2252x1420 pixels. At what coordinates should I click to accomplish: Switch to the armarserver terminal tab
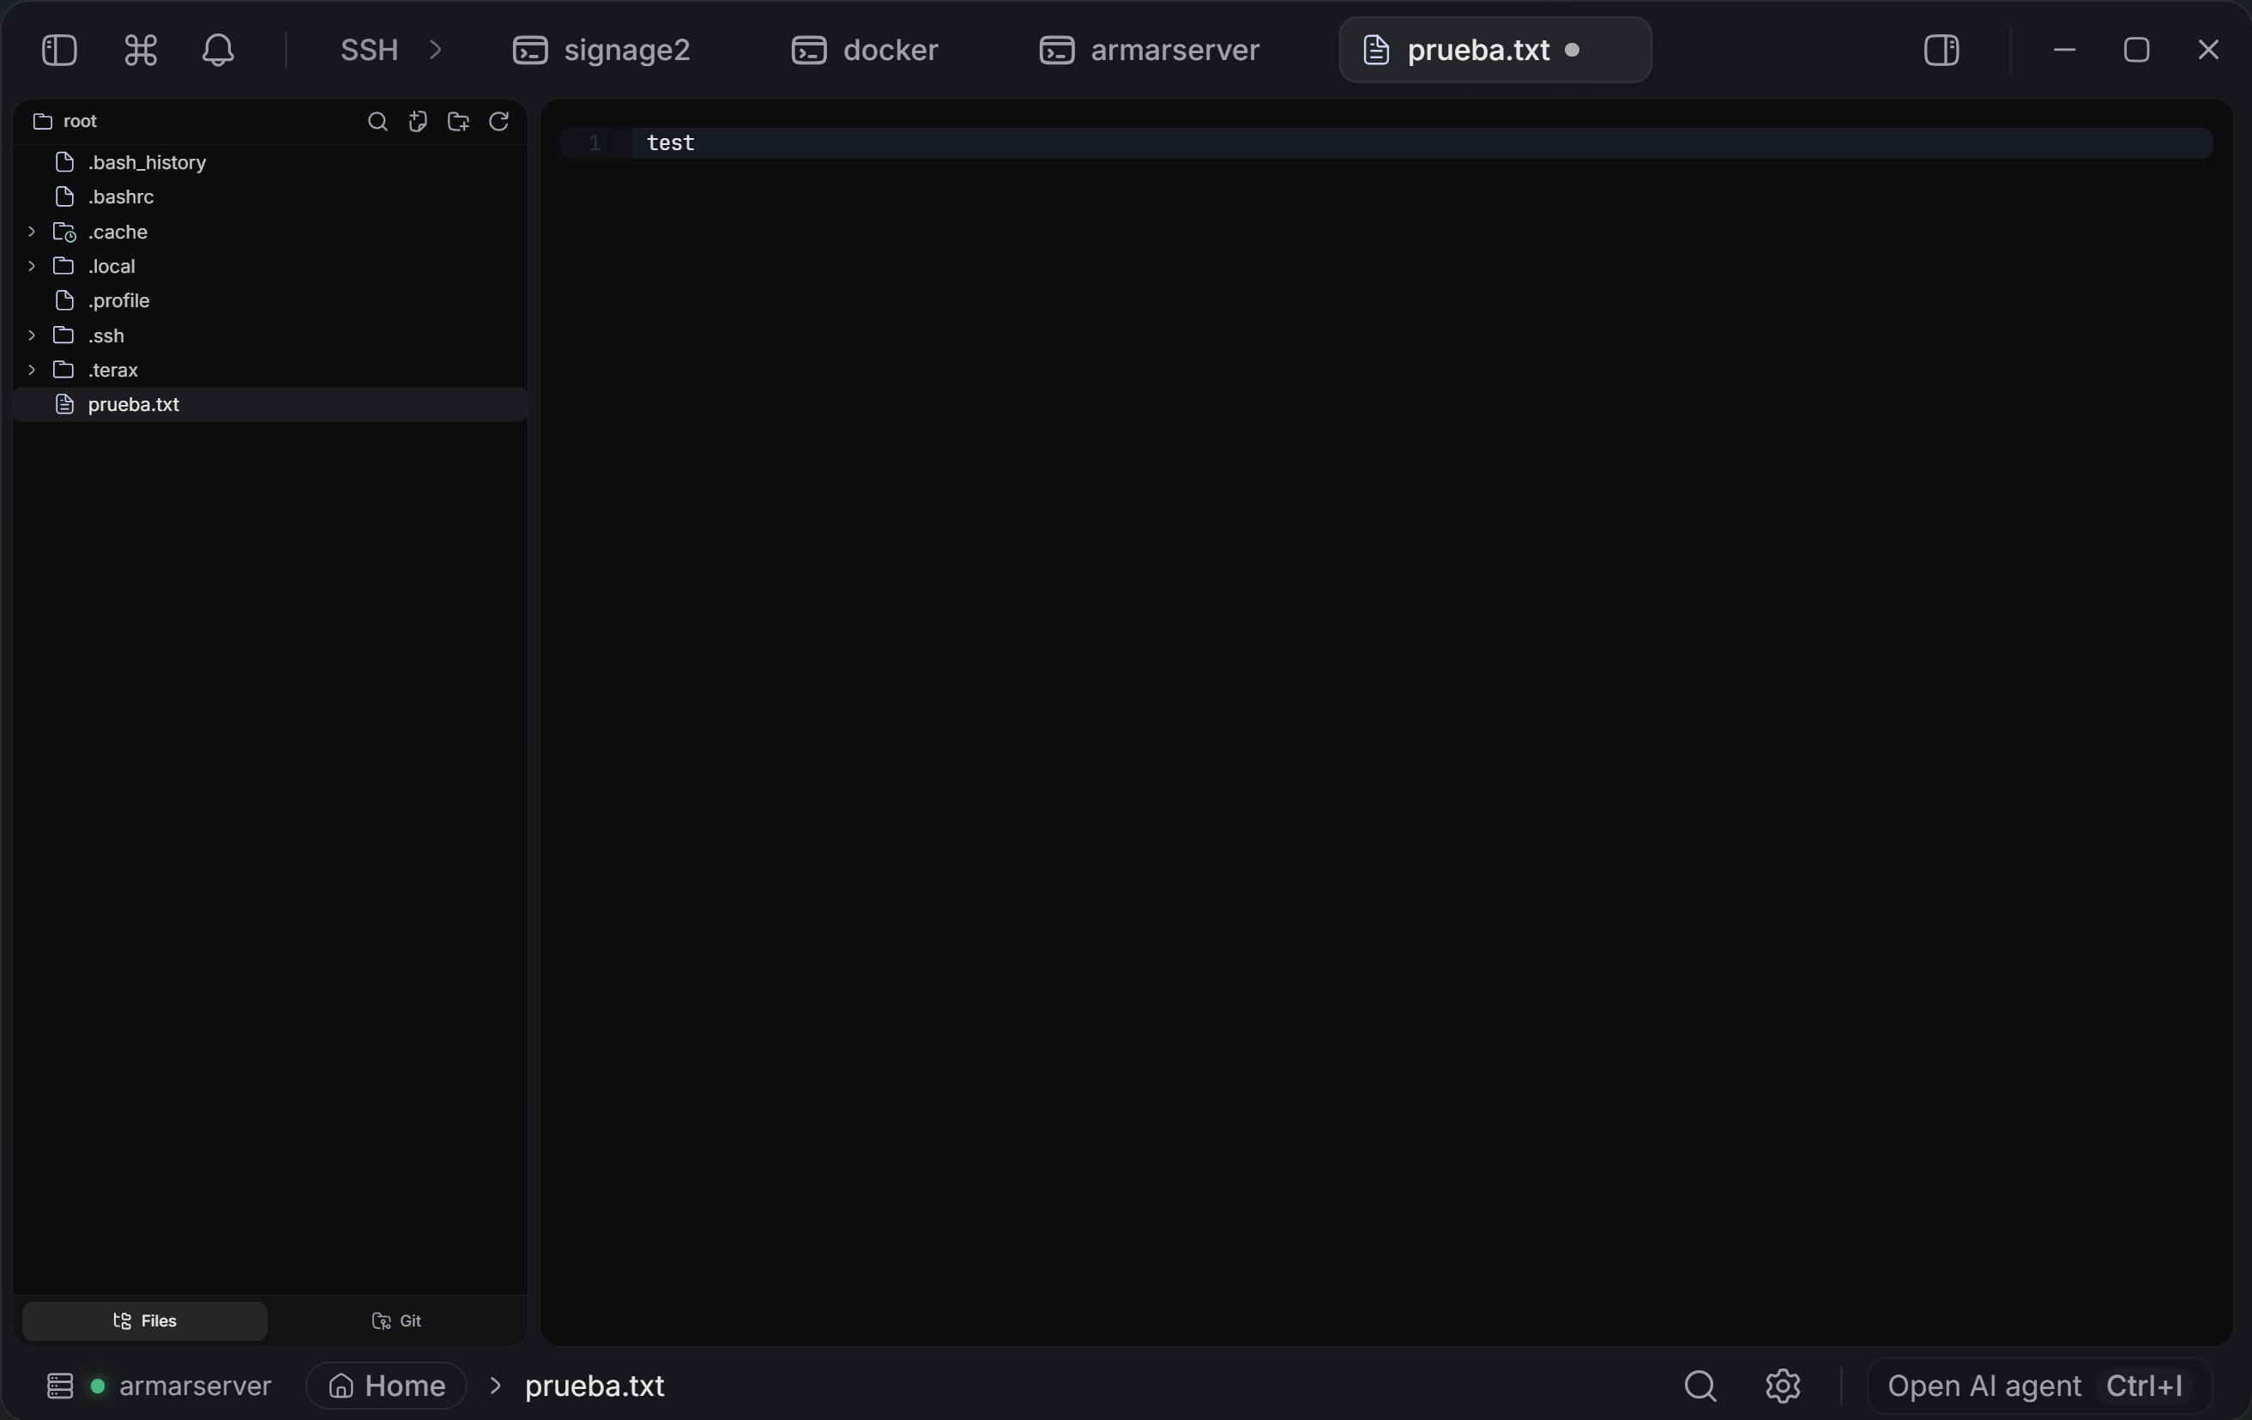(x=1150, y=50)
